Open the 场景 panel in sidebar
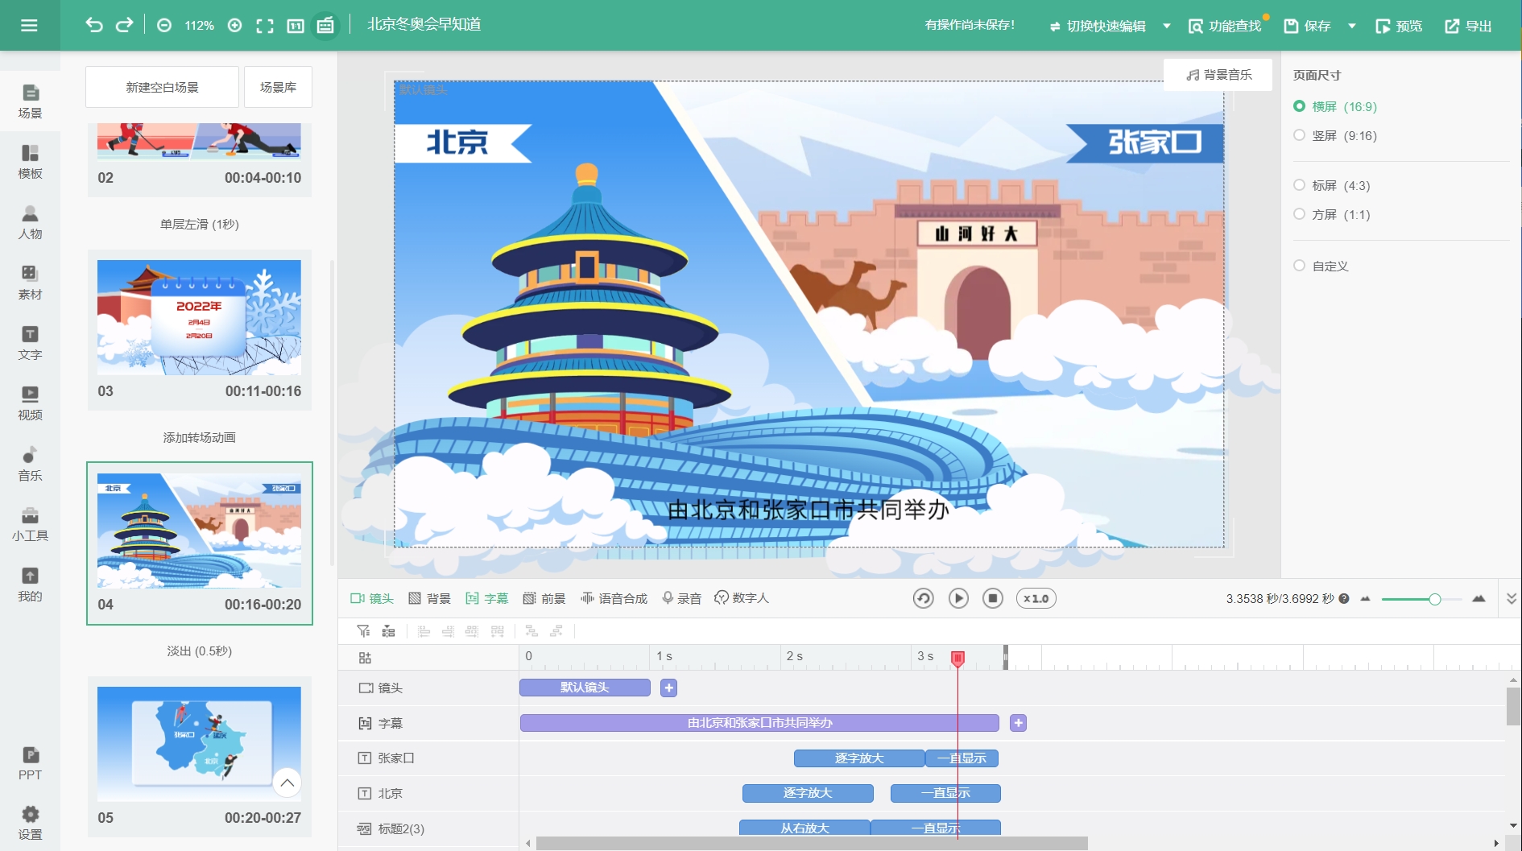This screenshot has width=1522, height=851. (30, 101)
